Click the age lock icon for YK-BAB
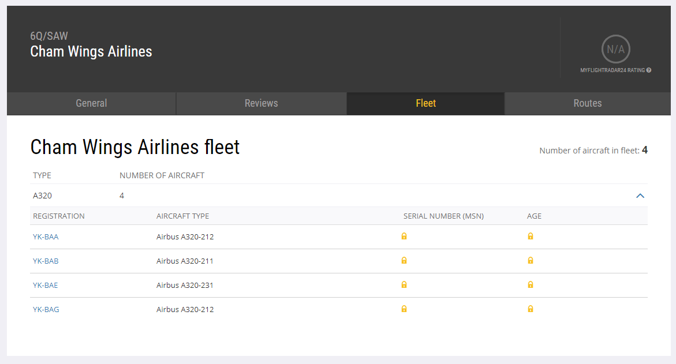The height and width of the screenshot is (364, 676). [x=531, y=260]
